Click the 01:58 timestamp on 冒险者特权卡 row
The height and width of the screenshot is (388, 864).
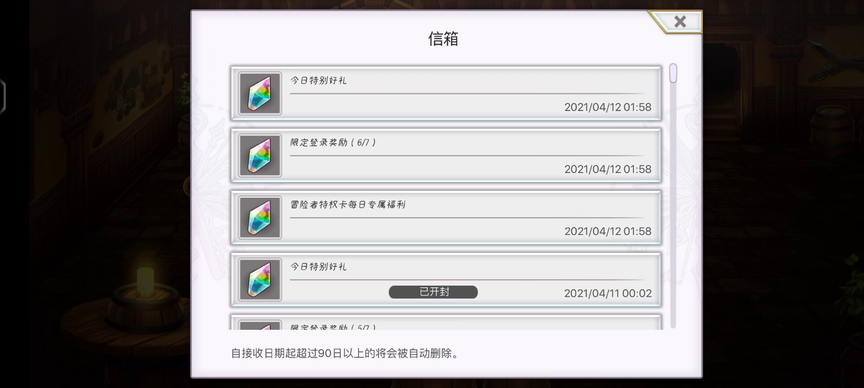point(608,231)
